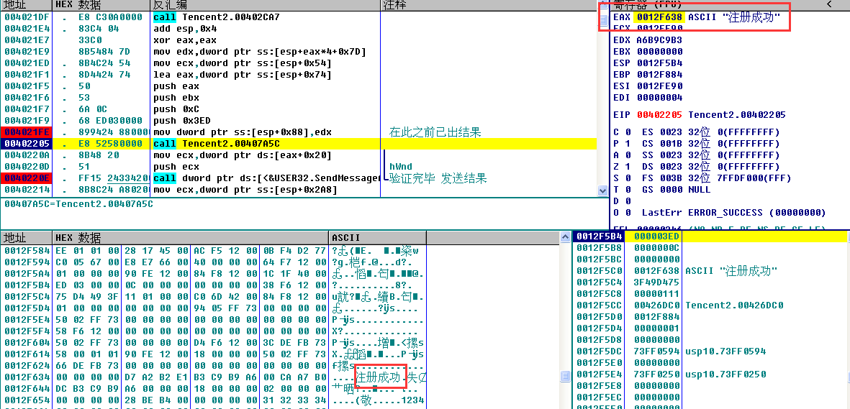Select stack entry usp10.73FF0250
Image resolution: width=850 pixels, height=409 pixels.
(726, 374)
